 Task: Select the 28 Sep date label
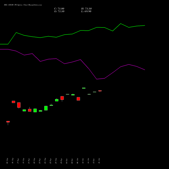56,161
